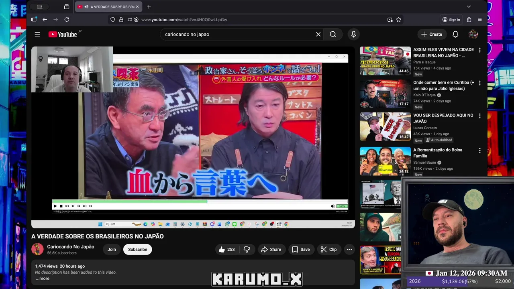Expand the list-all-tabs chevron
Viewport: 514px width, 289px height.
click(x=469, y=7)
